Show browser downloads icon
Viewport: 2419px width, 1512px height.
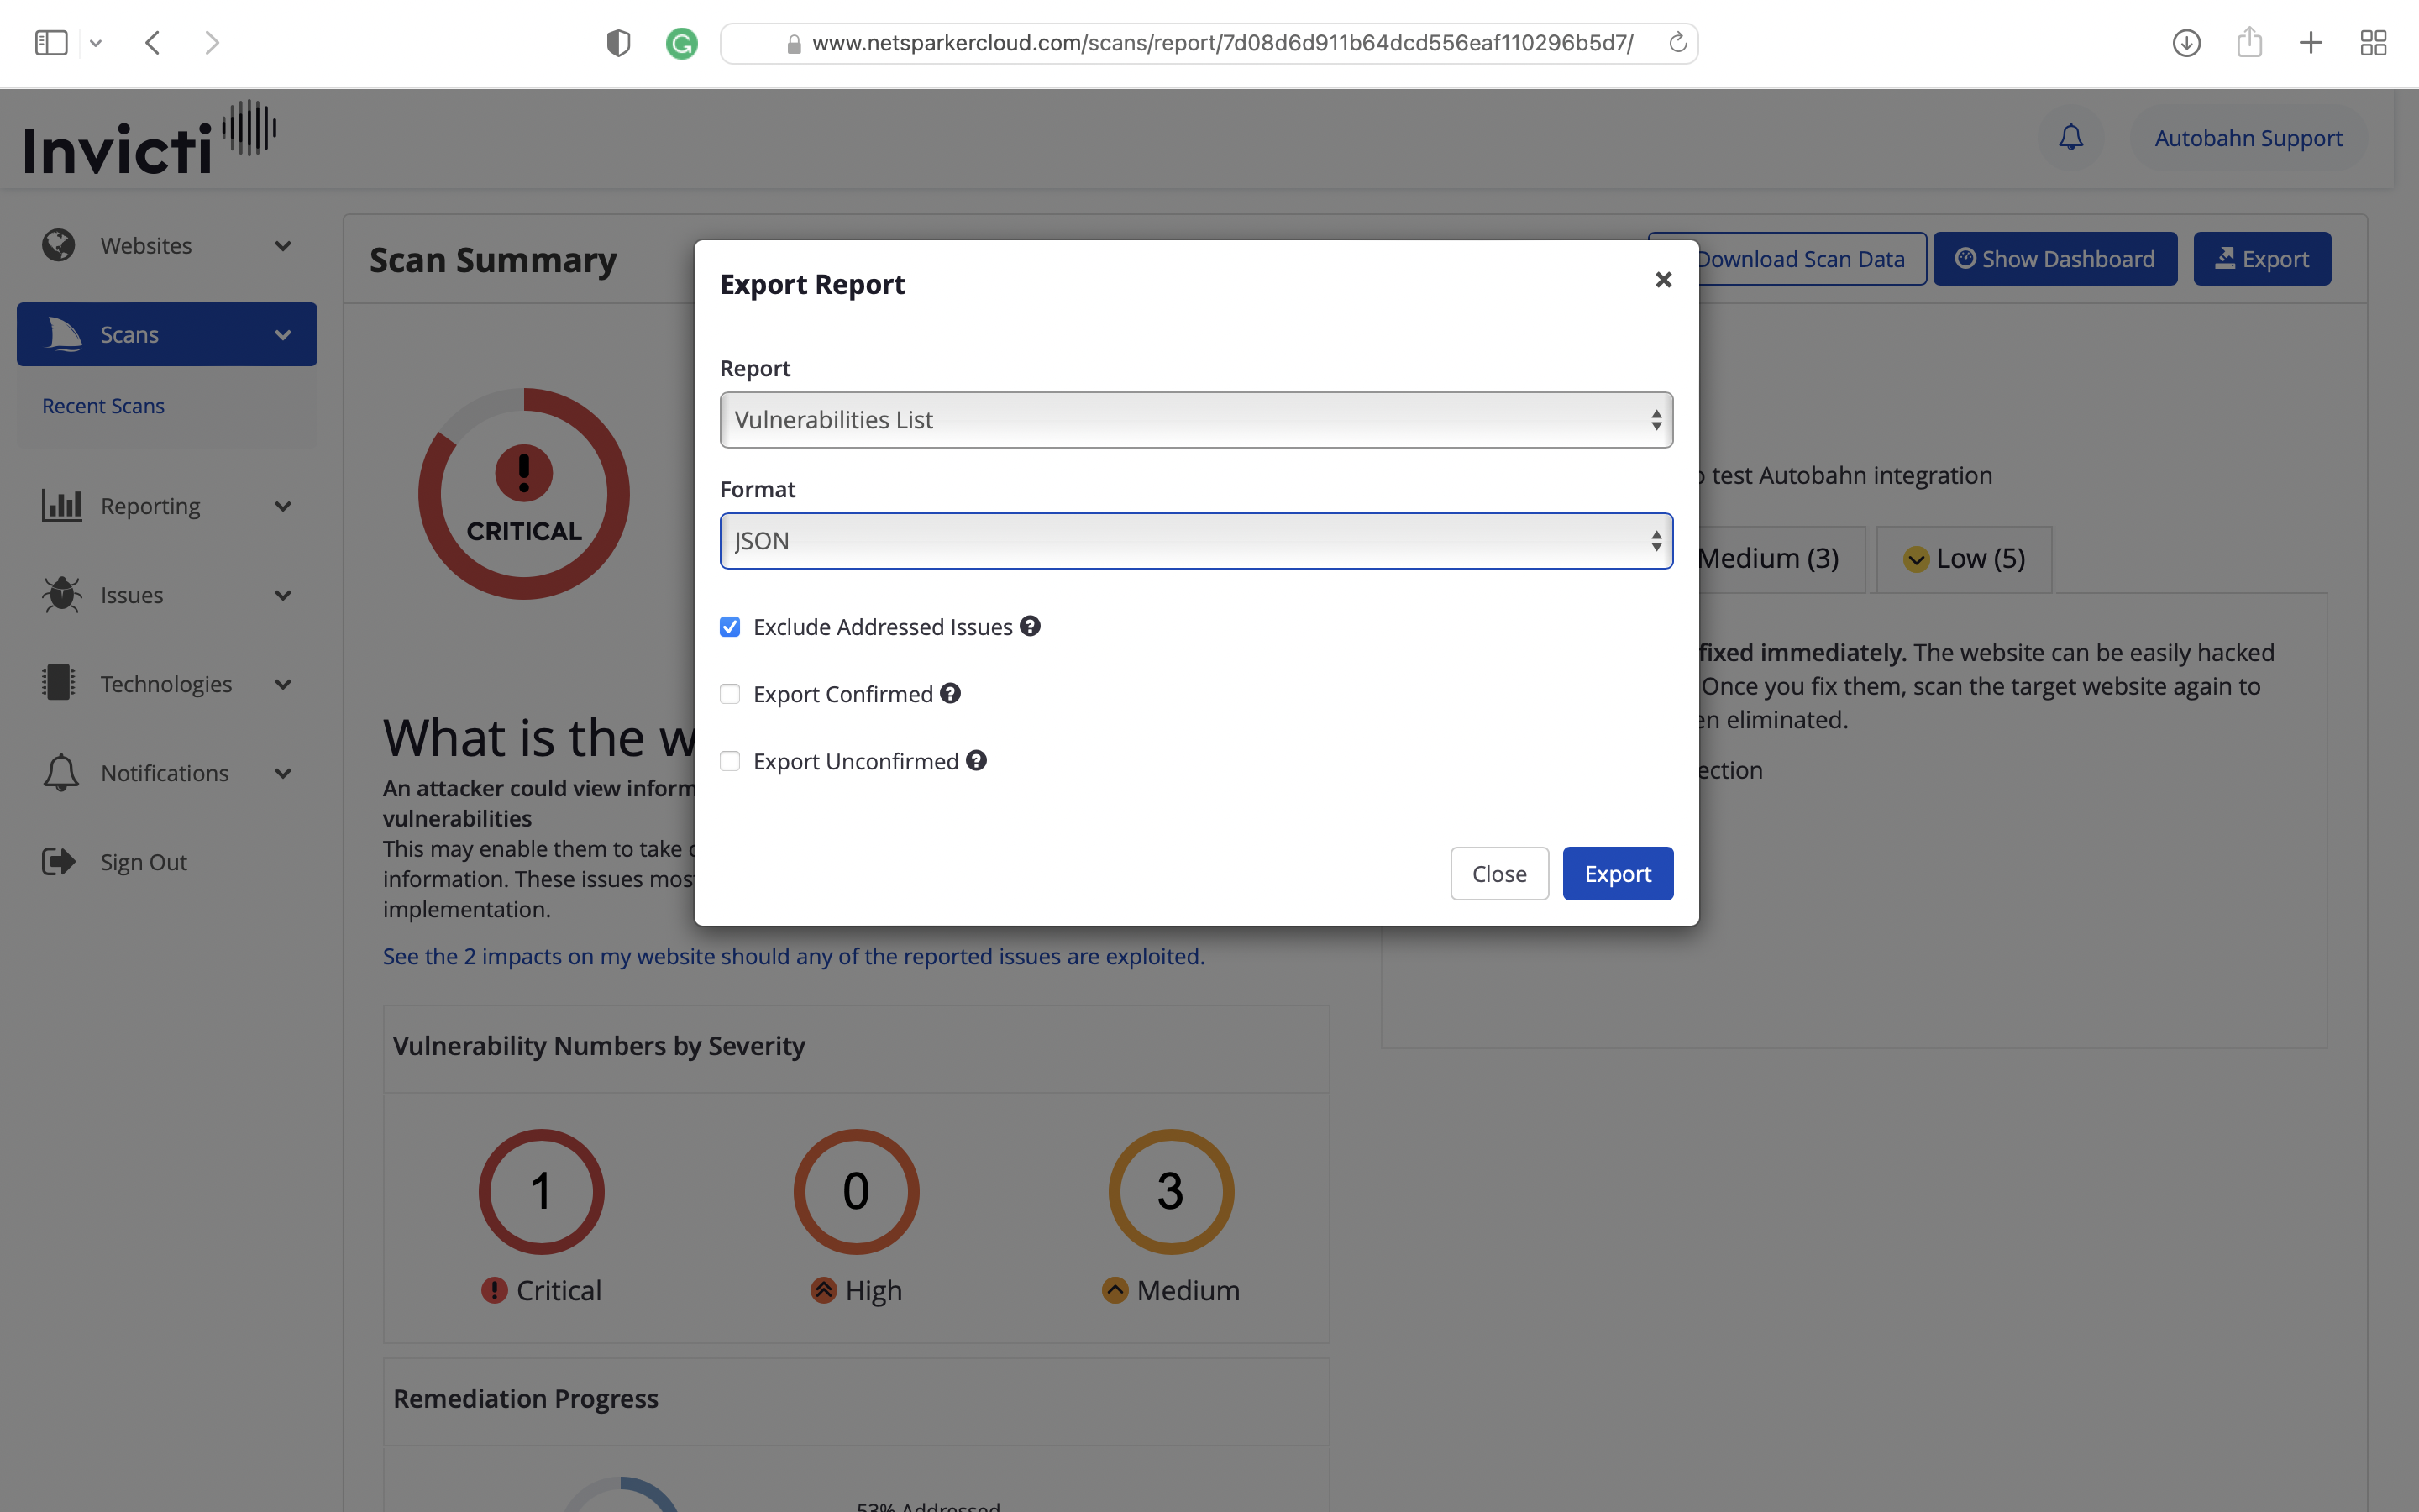click(x=2186, y=43)
